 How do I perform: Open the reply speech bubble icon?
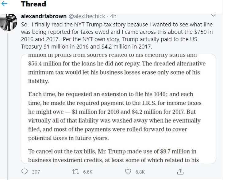(25, 172)
